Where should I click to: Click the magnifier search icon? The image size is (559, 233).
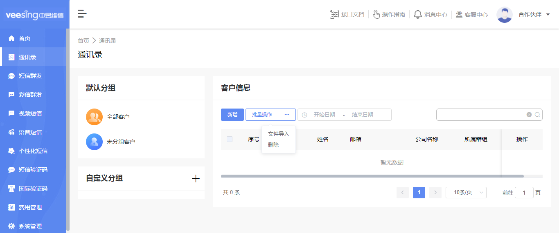(537, 115)
